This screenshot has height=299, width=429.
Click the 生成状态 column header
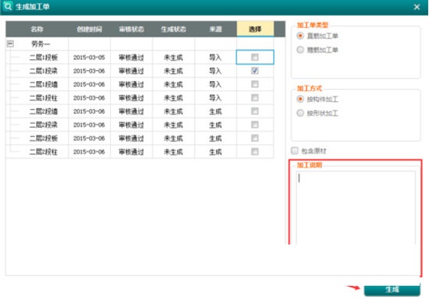[x=173, y=30]
